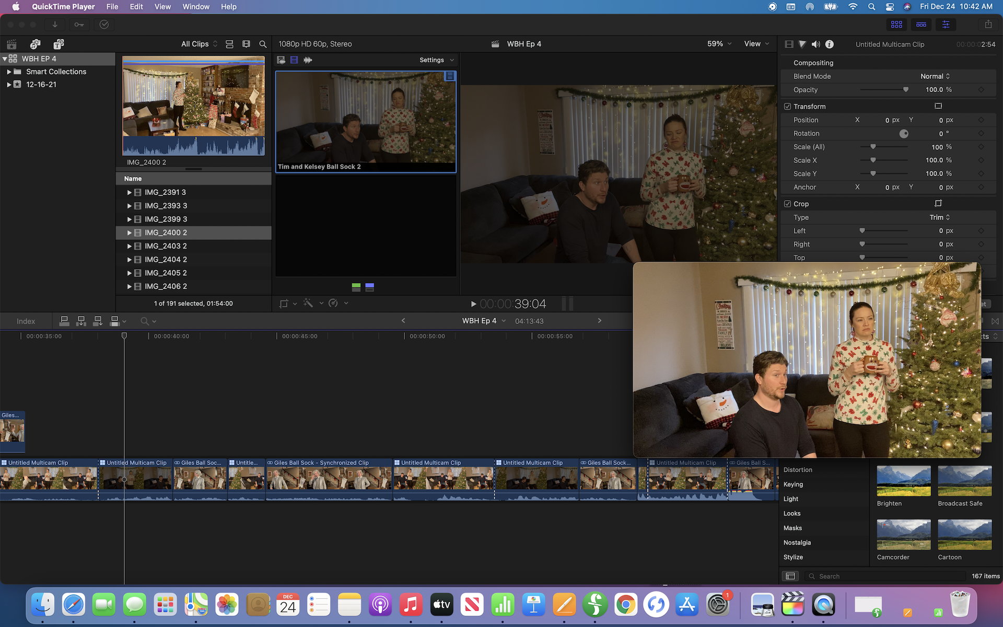Viewport: 1003px width, 627px height.
Task: Toggle audio waveform display in angle viewer
Action: pyautogui.click(x=308, y=60)
